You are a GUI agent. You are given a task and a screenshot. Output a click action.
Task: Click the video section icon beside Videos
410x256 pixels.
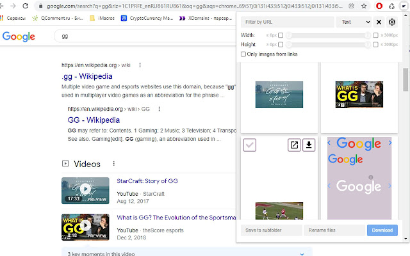[65, 164]
